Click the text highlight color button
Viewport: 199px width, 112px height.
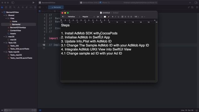(109, 16)
